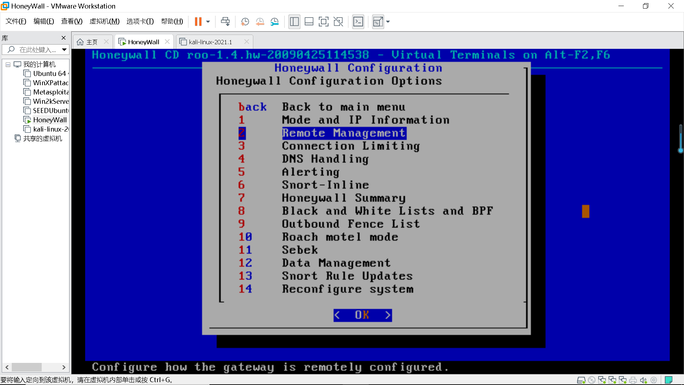Collapse the 我的计算机 tree node

point(8,65)
